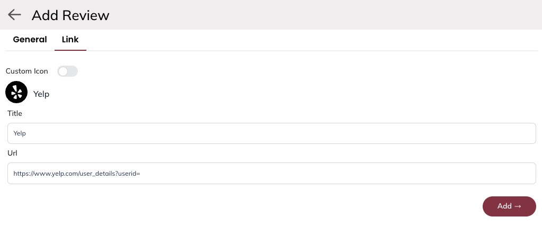Click the yelp.com address text in Url field
The width and height of the screenshot is (542, 226).
coord(76,173)
